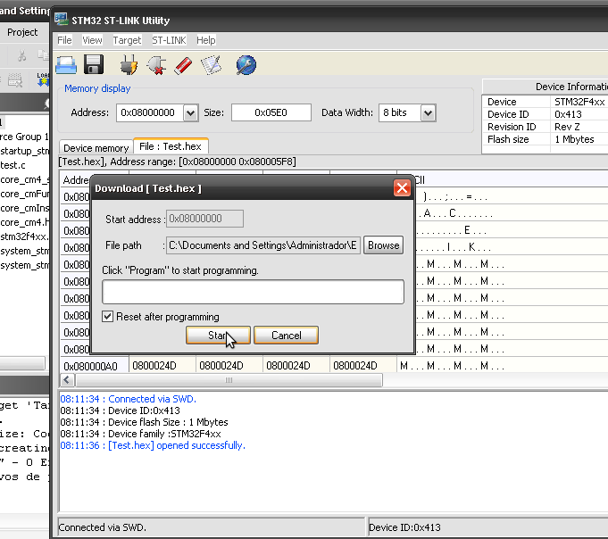Click the Open file toolbar icon

coord(66,64)
